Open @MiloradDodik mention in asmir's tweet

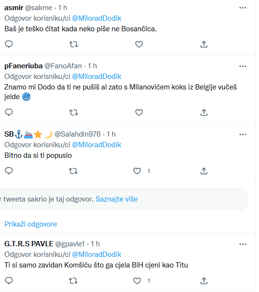coord(97,18)
